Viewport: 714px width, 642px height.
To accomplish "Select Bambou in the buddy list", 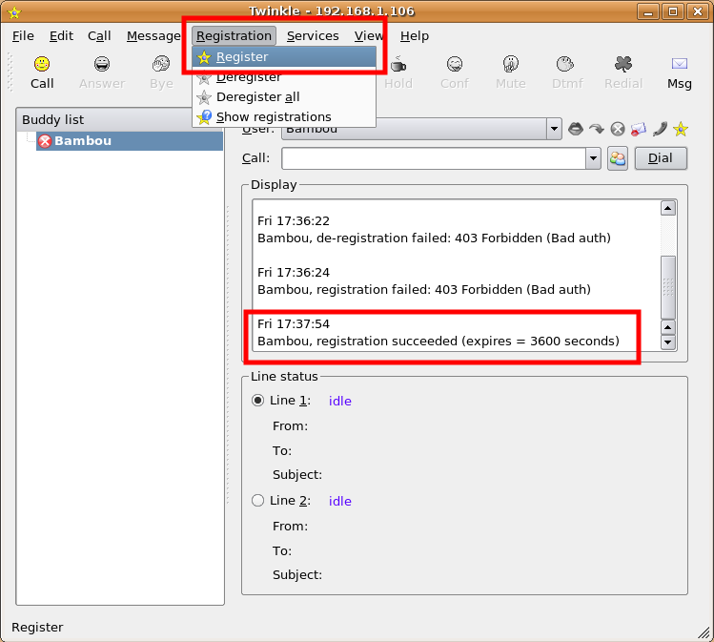I will point(130,141).
